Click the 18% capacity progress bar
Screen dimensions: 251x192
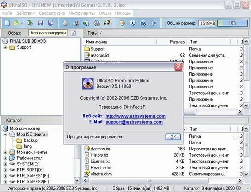point(233,23)
